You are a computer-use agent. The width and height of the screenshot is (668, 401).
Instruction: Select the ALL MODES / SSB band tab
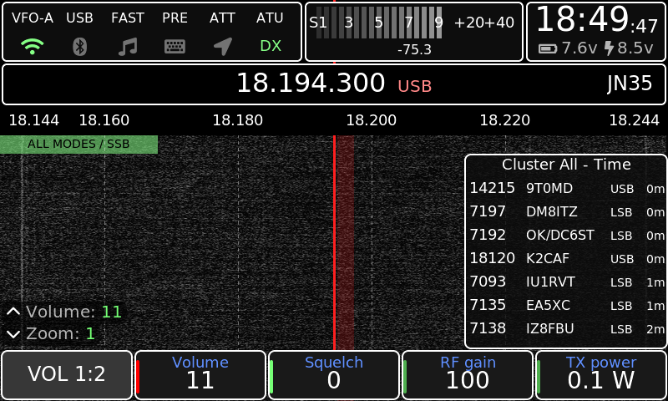tap(78, 144)
